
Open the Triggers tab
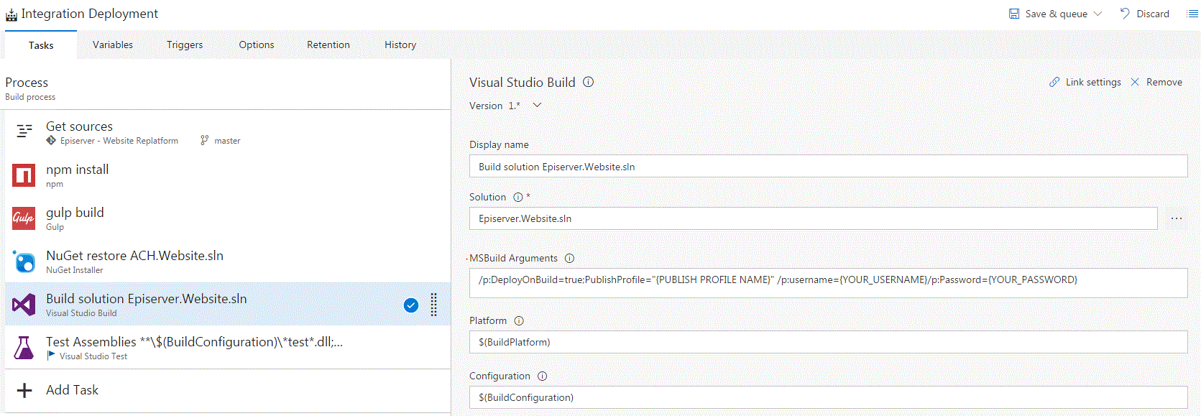[185, 45]
